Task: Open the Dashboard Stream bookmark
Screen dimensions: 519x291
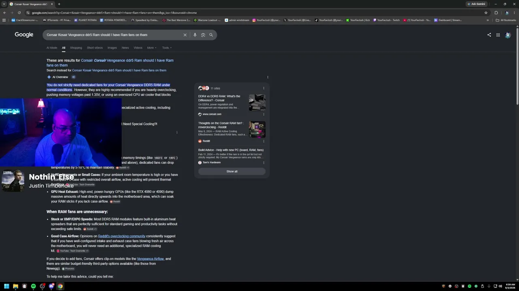Action: click(448, 20)
